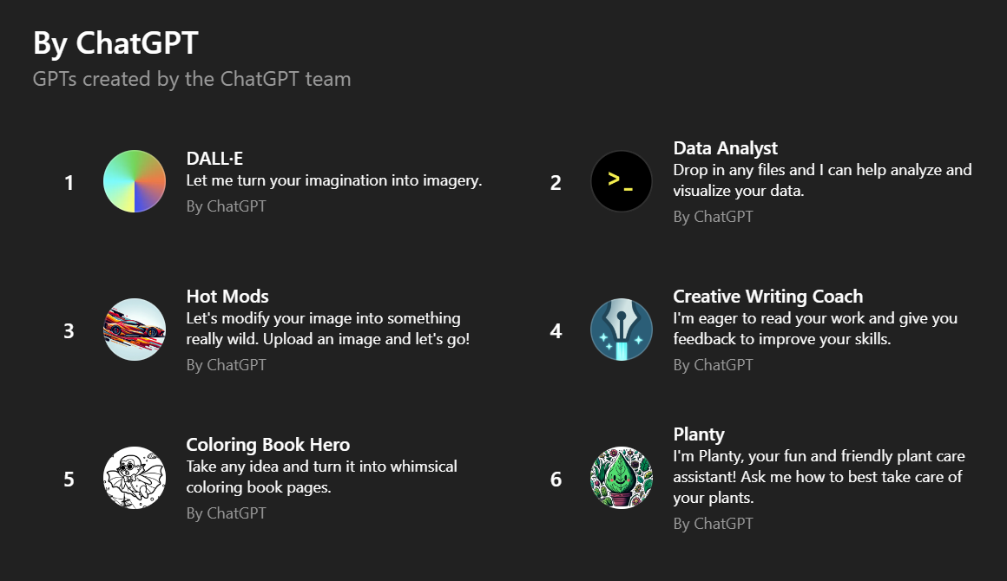This screenshot has height=581, width=1007.
Task: Click the "By ChatGPT" section heading
Action: pyautogui.click(x=115, y=42)
